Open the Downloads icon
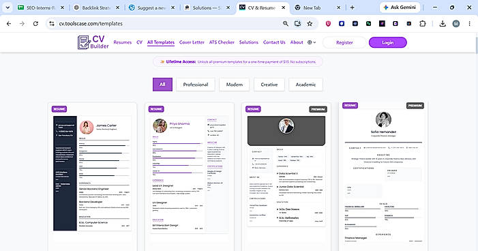Image resolution: width=478 pixels, height=251 pixels. pyautogui.click(x=443, y=23)
